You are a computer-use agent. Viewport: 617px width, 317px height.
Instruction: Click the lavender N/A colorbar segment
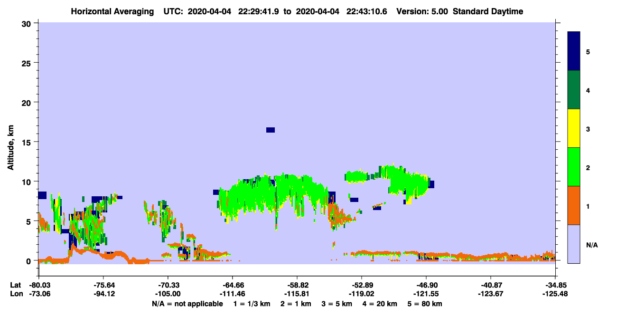(x=574, y=244)
